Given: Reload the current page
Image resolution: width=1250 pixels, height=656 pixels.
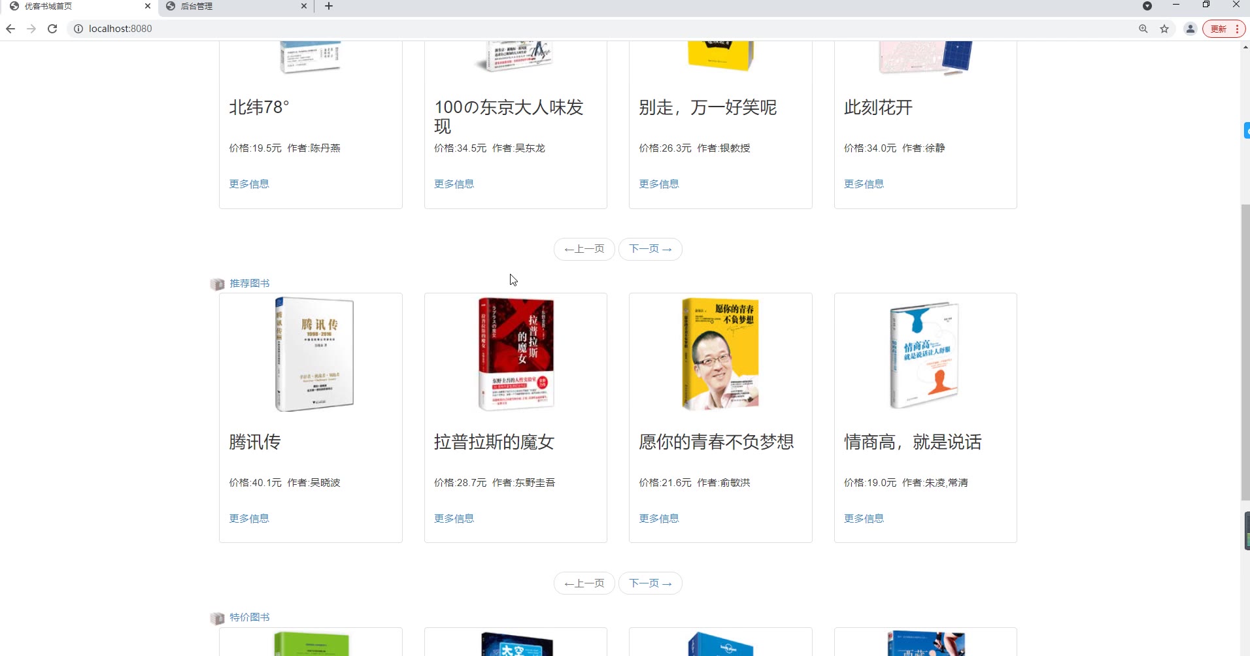Looking at the screenshot, I should (52, 29).
